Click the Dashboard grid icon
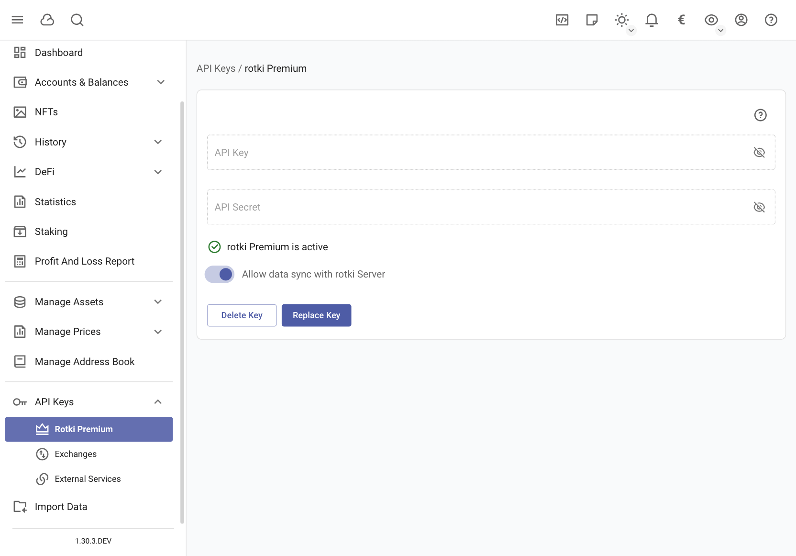Screen dimensions: 796x556 coord(20,53)
